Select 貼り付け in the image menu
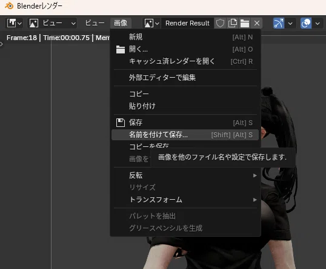The height and width of the screenshot is (269, 326). point(185,106)
